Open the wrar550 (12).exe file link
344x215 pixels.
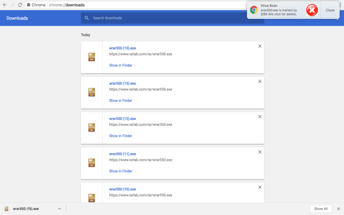(123, 119)
